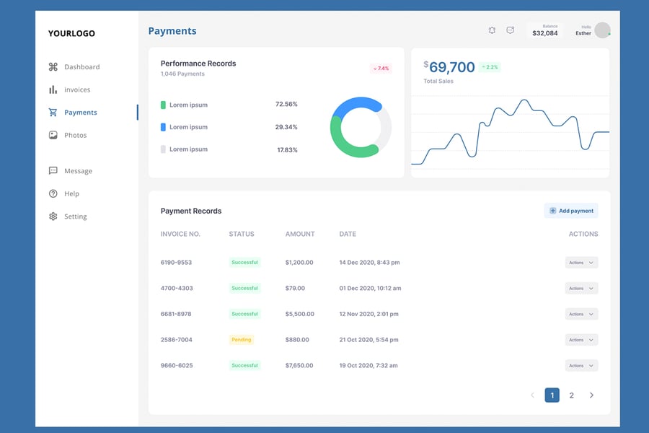Open Actions dropdown for invoice 4700-4303

pos(581,289)
